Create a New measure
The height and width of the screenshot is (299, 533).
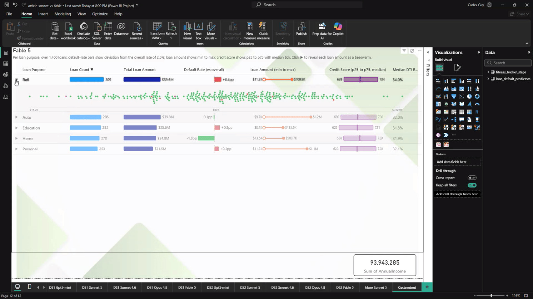coord(249,30)
